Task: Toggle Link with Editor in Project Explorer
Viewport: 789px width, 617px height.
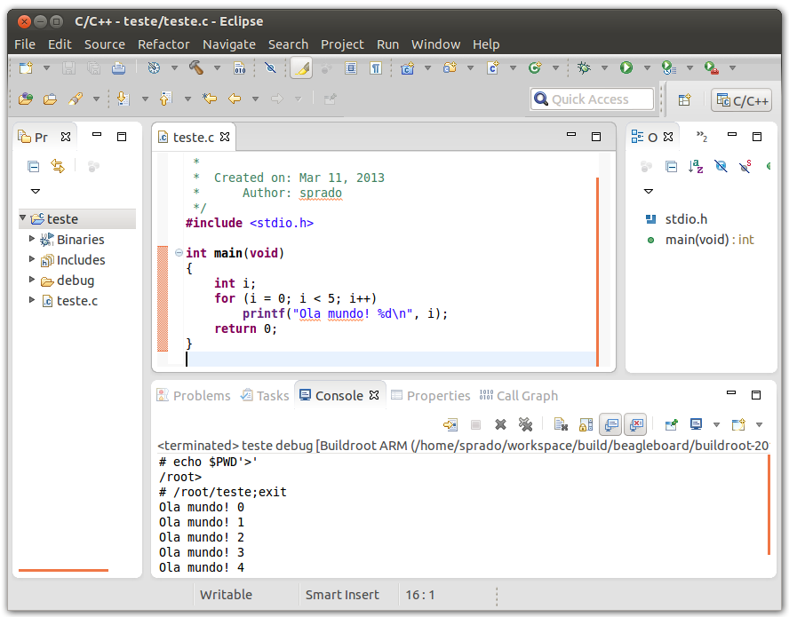Action: (58, 166)
